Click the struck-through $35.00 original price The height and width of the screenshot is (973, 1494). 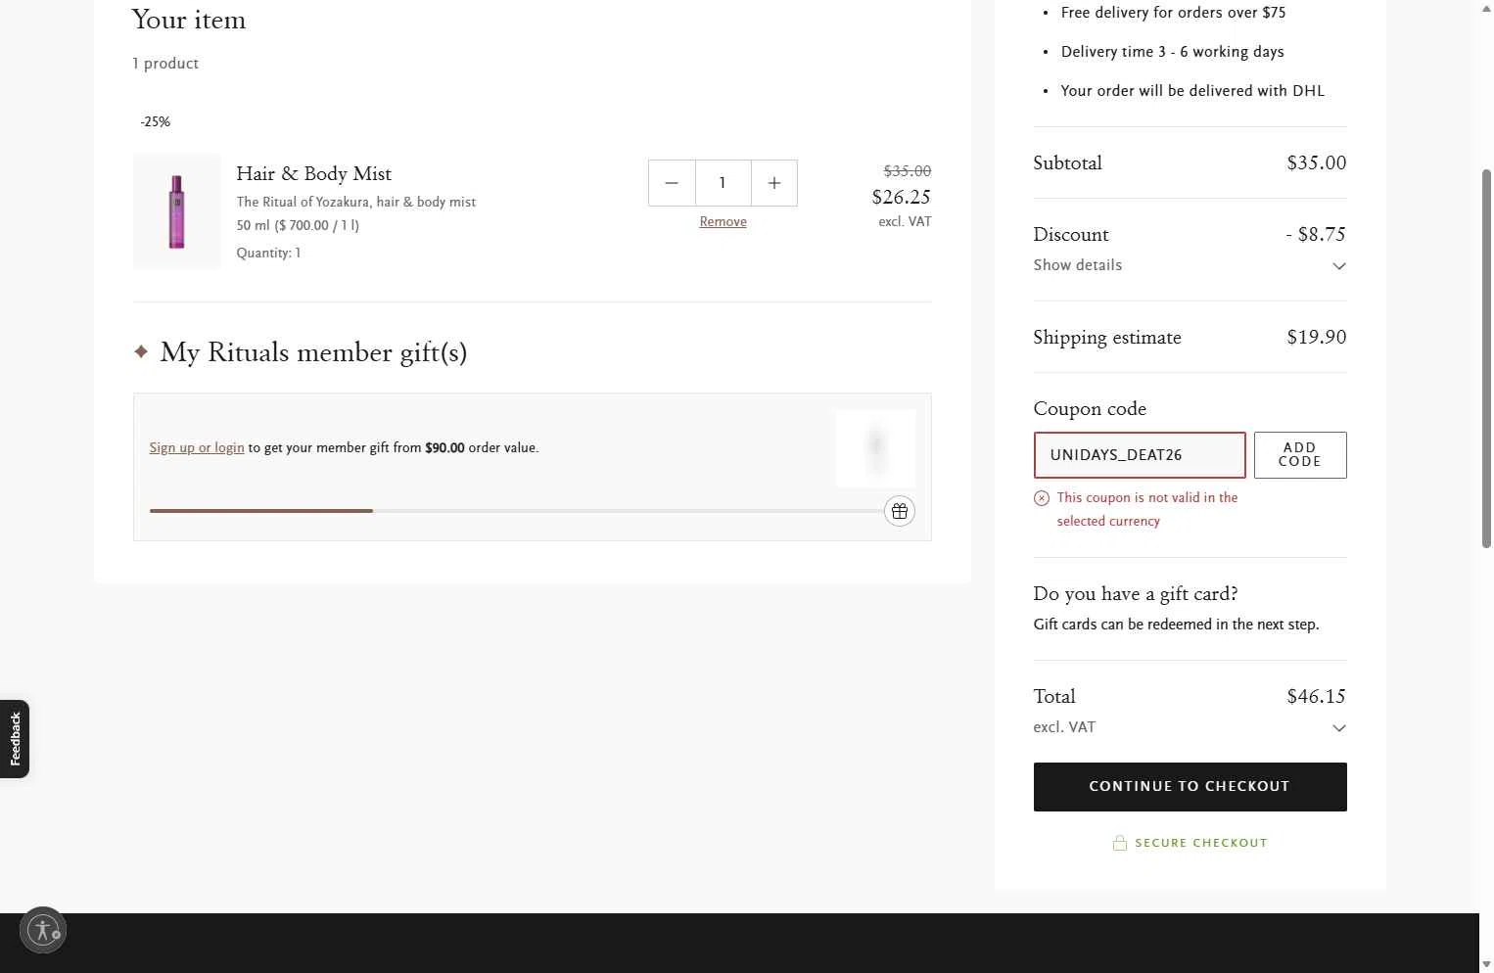pos(908,171)
